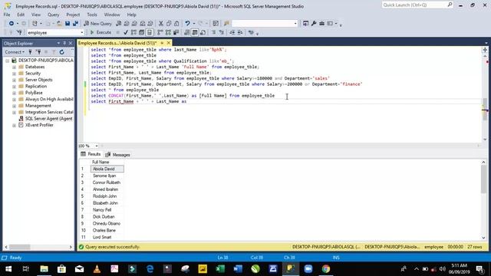The image size is (491, 276).
Task: Expand the Security tree node
Action: [14, 74]
